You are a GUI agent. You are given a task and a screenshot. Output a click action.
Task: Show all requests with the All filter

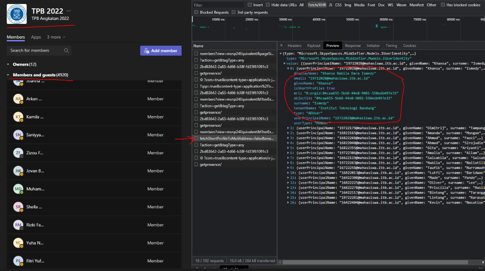click(301, 5)
